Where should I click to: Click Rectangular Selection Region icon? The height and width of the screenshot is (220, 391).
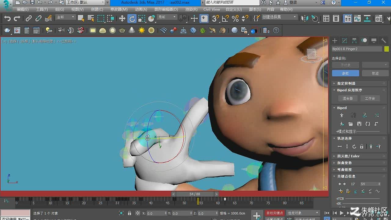click(101, 19)
